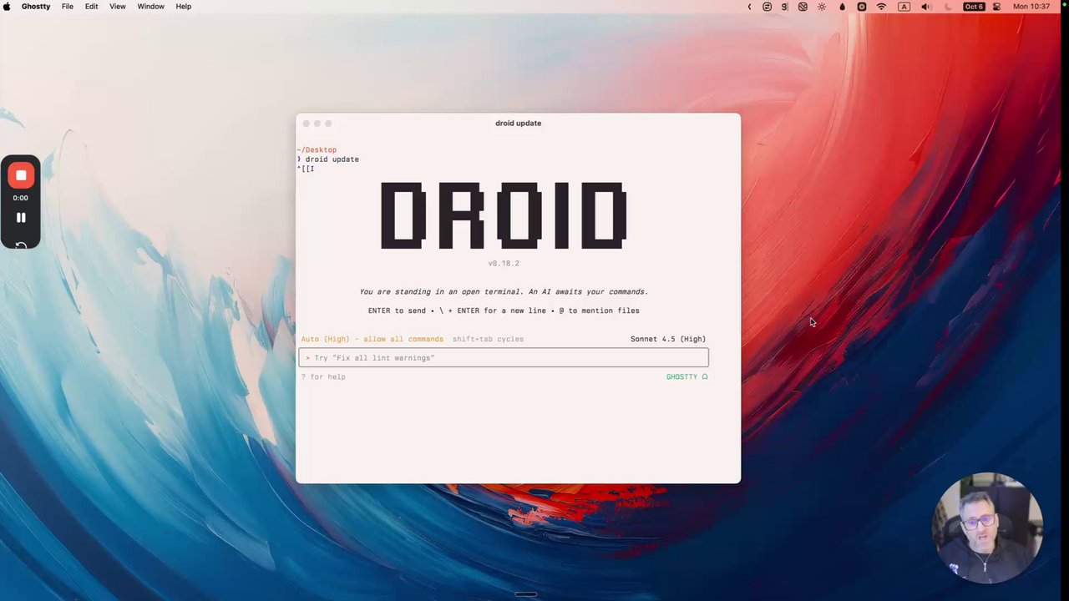1069x601 pixels.
Task: Minimize the Ghostty terminal window
Action: (x=317, y=124)
